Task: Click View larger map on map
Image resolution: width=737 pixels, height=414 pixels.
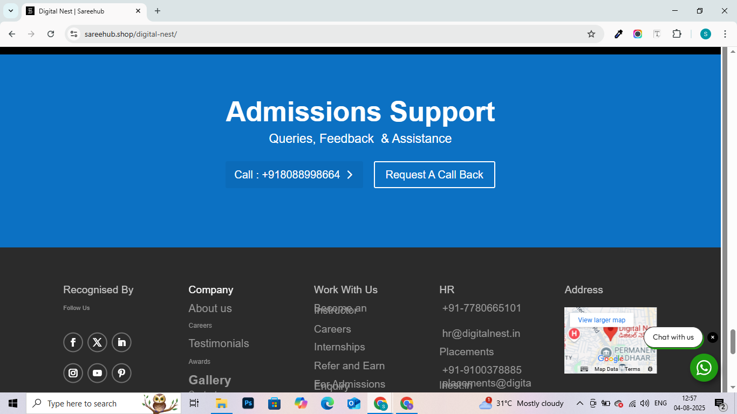Action: click(x=602, y=320)
